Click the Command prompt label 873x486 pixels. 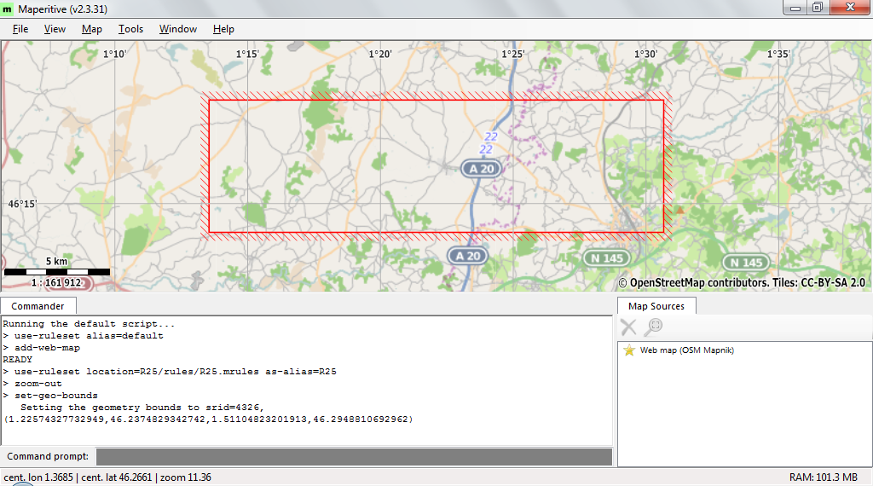[48, 456]
